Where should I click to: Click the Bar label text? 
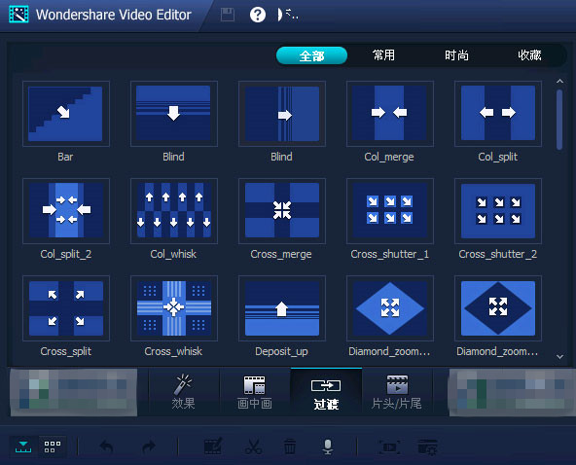point(65,157)
